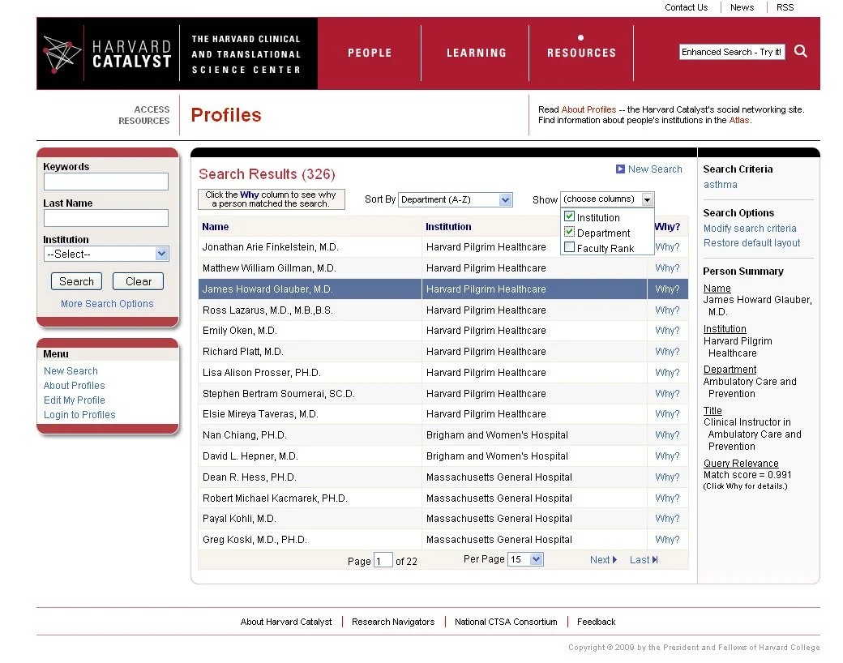
Task: Select Matthew William Gillman, M.D. row
Action: point(443,267)
